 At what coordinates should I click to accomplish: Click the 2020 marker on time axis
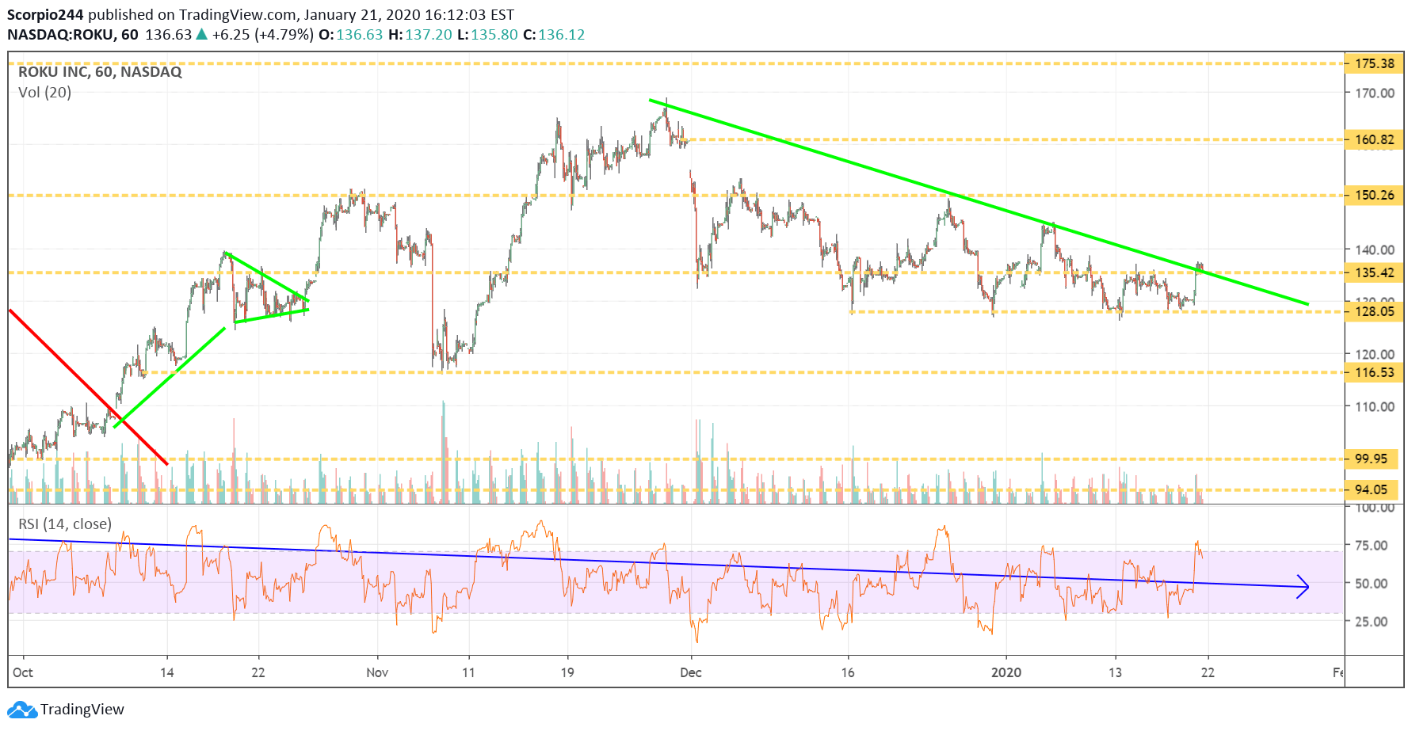point(1006,672)
